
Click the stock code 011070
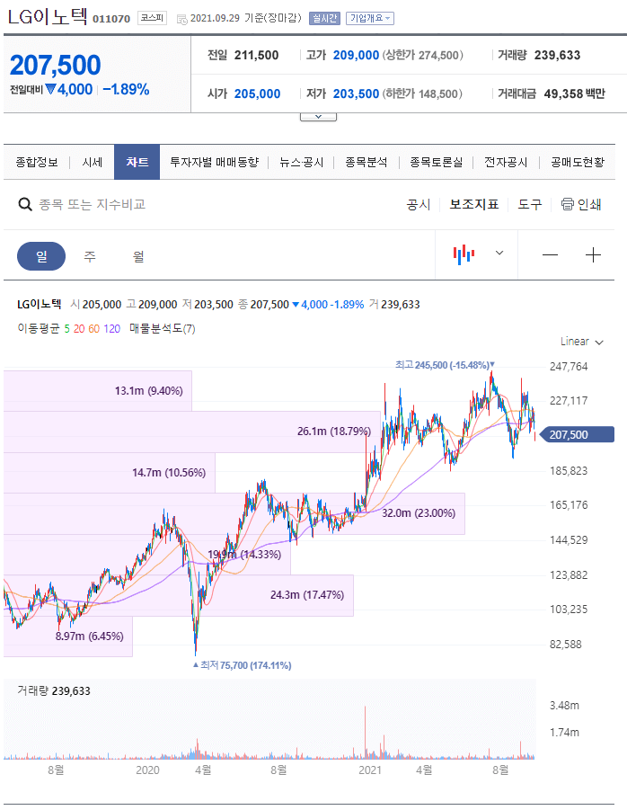[111, 19]
